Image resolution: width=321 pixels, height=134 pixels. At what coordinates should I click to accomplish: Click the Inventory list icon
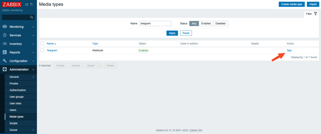[x=5, y=44]
